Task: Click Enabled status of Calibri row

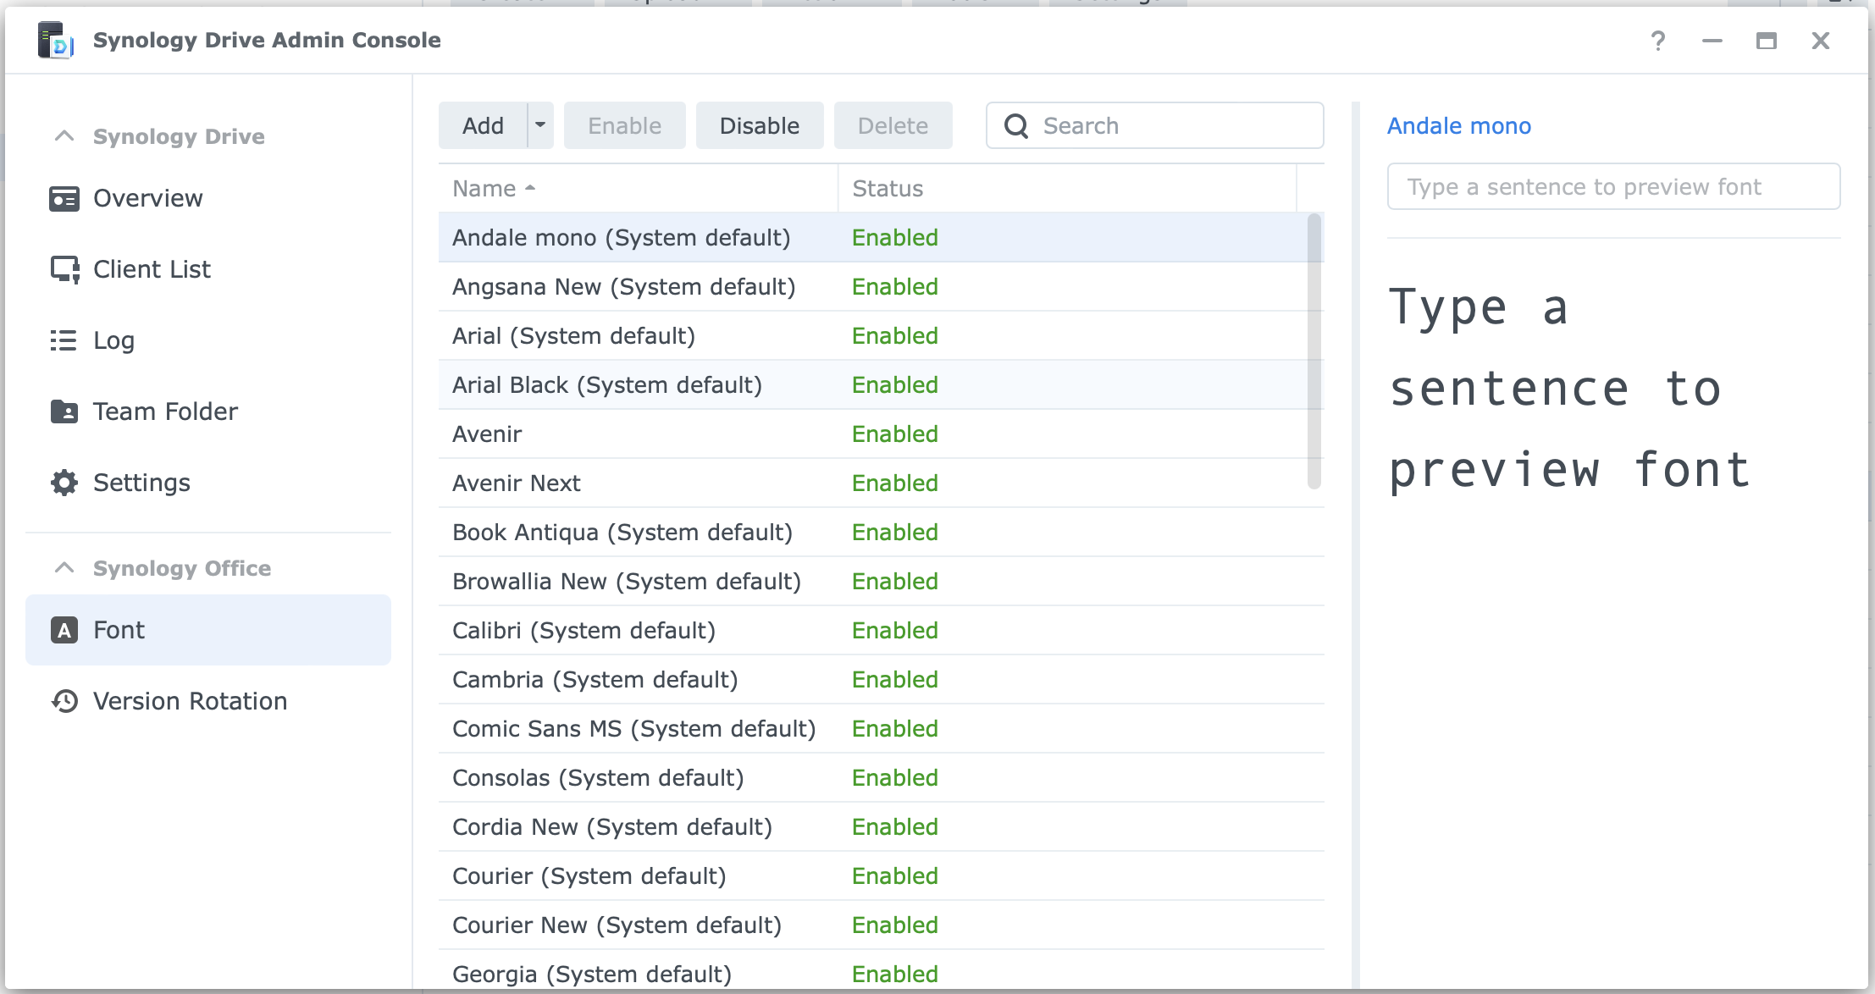Action: coord(895,631)
